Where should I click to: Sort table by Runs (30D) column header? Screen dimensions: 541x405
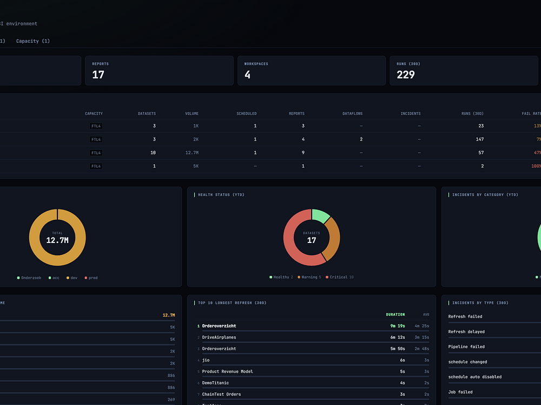click(x=472, y=113)
